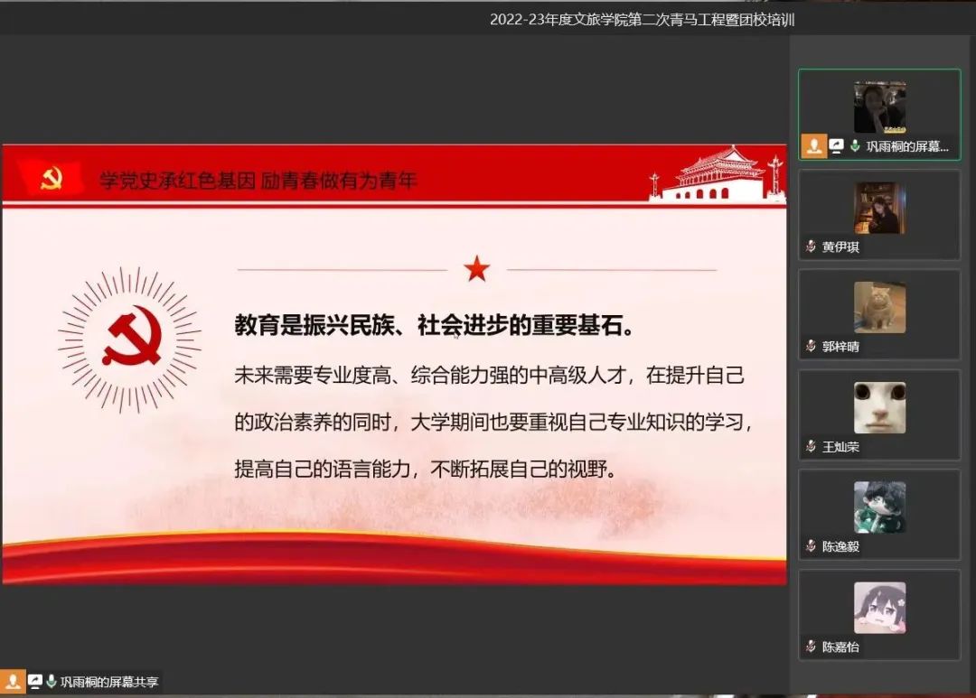Image resolution: width=976 pixels, height=698 pixels.
Task: Click the muted mic icon beside 王灿荣
Action: 811,446
